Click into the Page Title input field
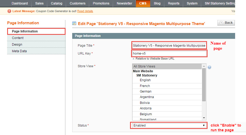 169,46
